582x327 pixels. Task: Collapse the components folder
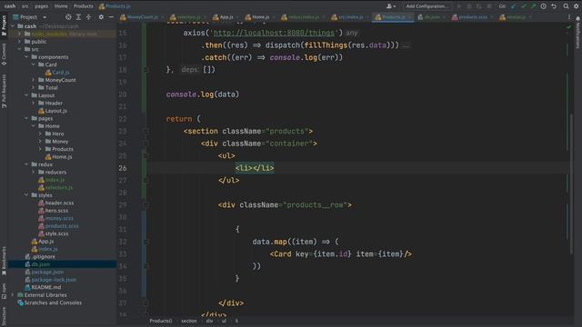pyautogui.click(x=26, y=57)
